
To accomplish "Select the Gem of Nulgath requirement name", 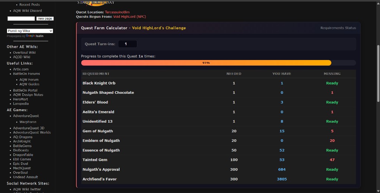I will (x=98, y=131).
